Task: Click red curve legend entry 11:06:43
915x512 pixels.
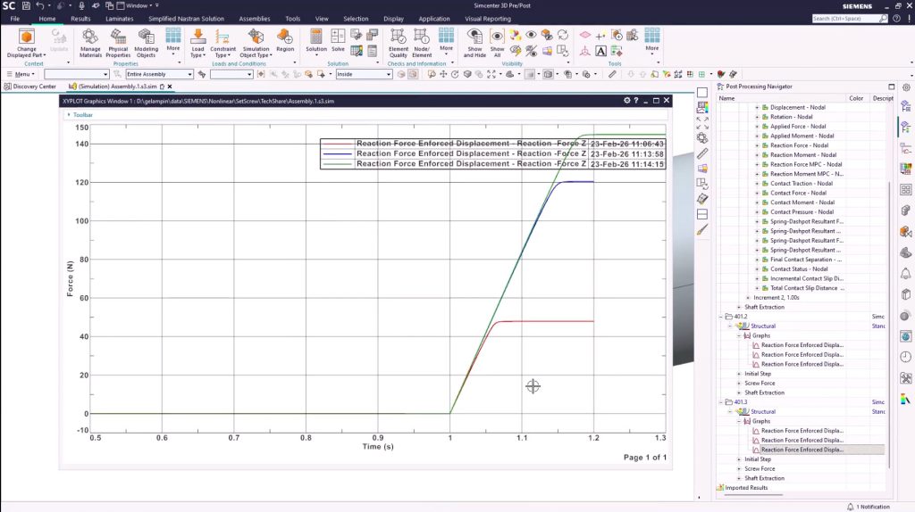Action: [x=492, y=144]
